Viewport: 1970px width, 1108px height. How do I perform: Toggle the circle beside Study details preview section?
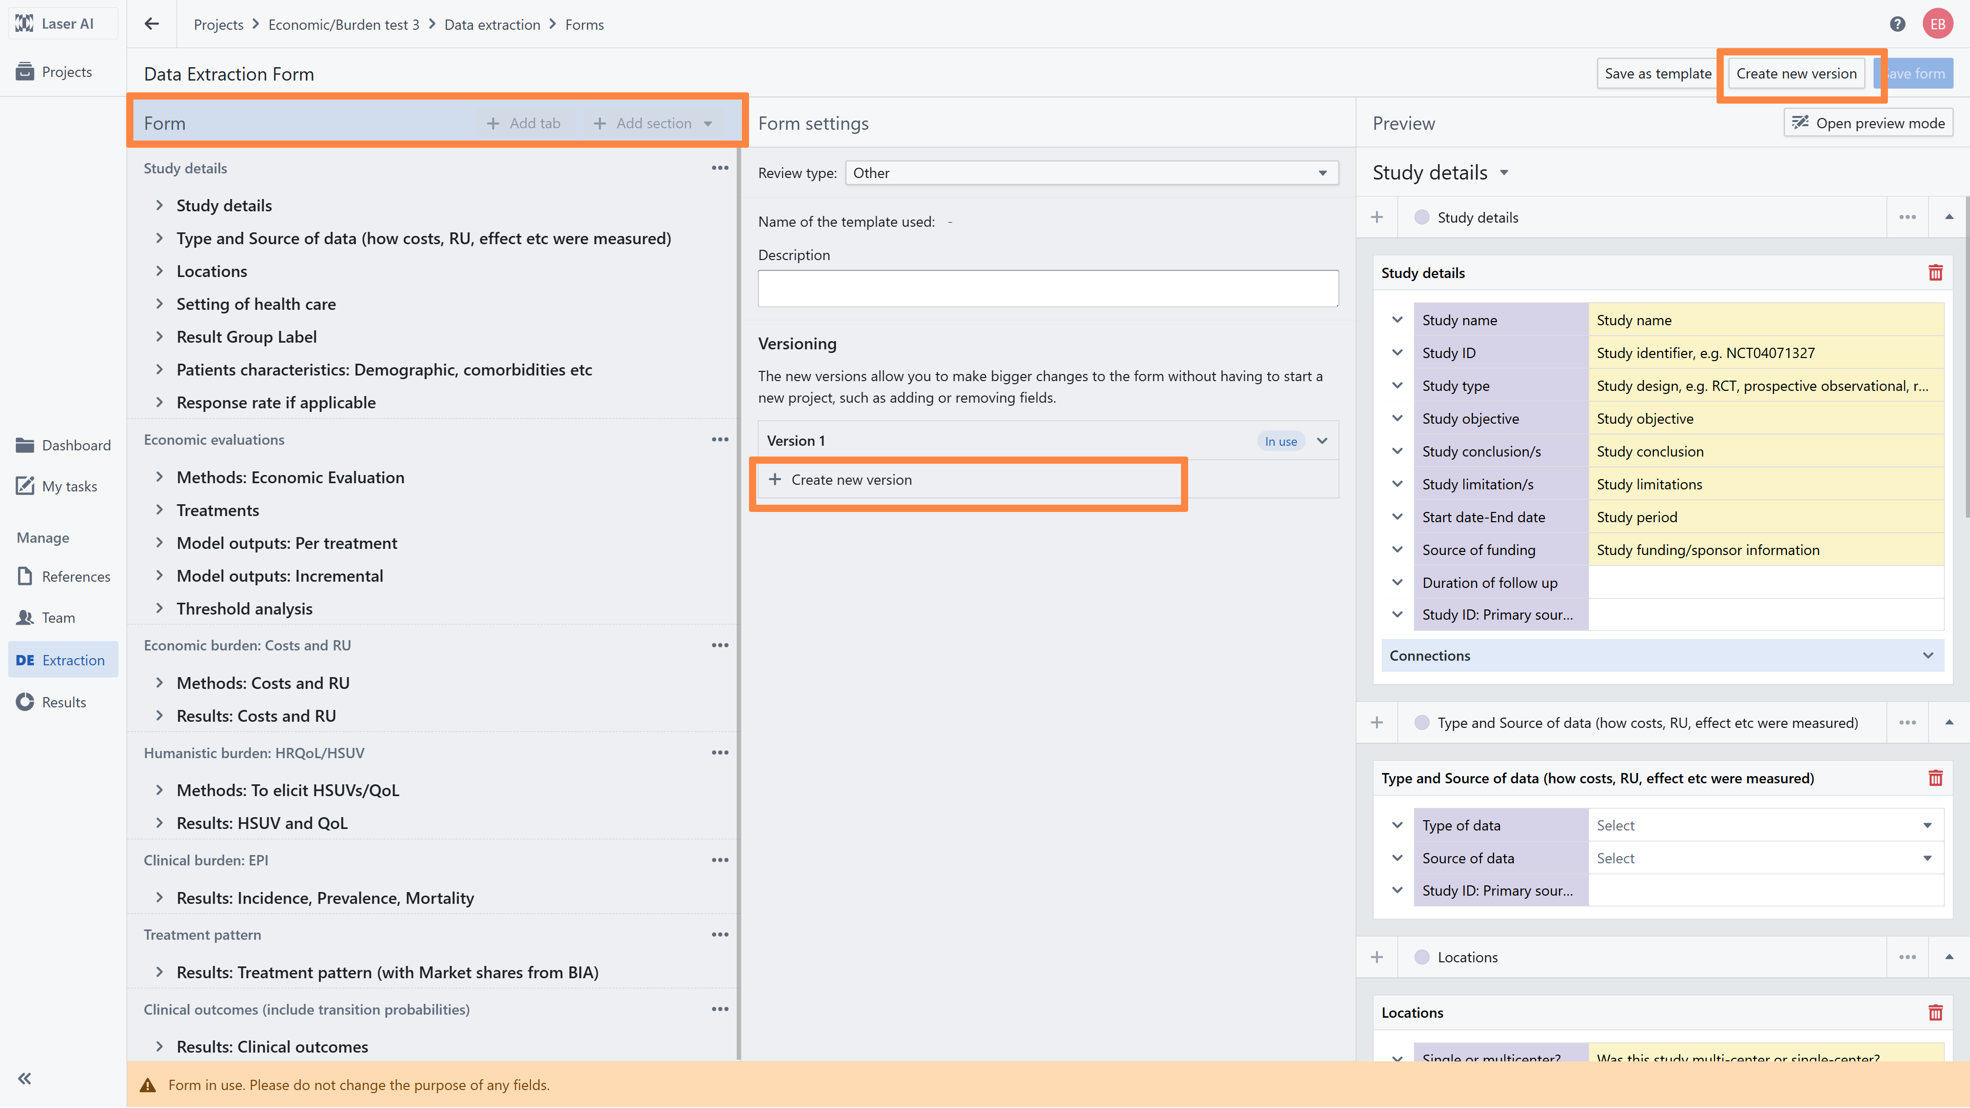coord(1422,217)
